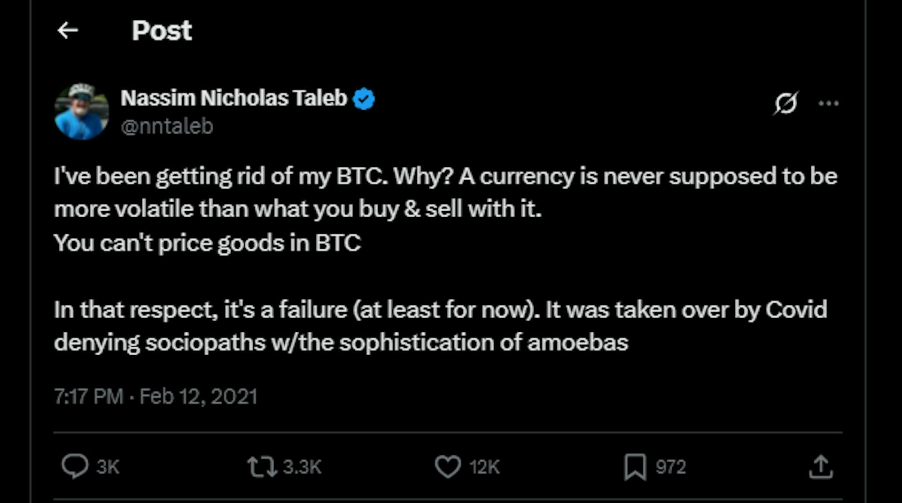
Task: Like the post with the heart icon
Action: click(x=448, y=467)
